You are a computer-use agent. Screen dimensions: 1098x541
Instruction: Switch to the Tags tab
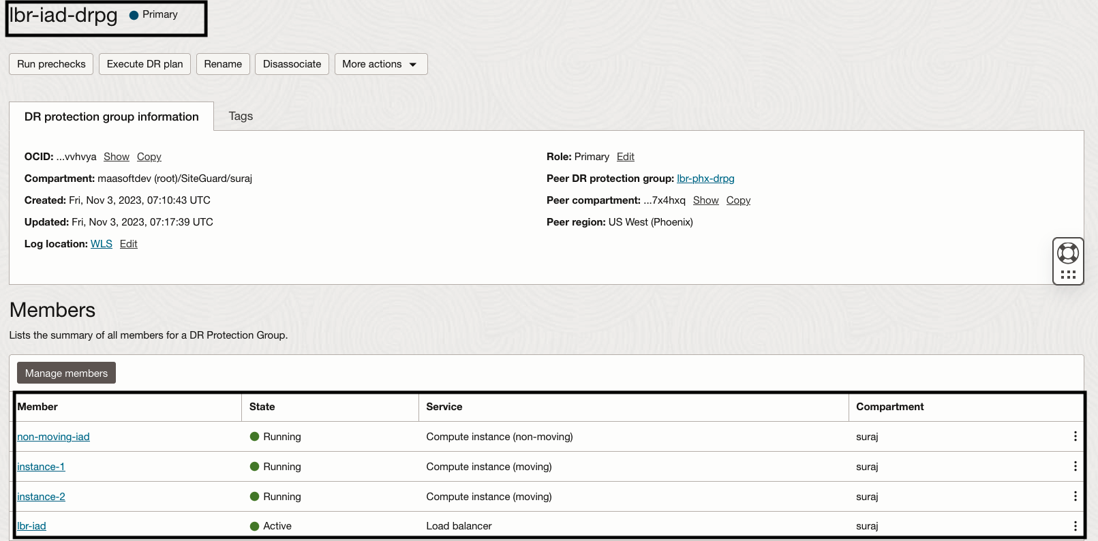click(x=241, y=117)
